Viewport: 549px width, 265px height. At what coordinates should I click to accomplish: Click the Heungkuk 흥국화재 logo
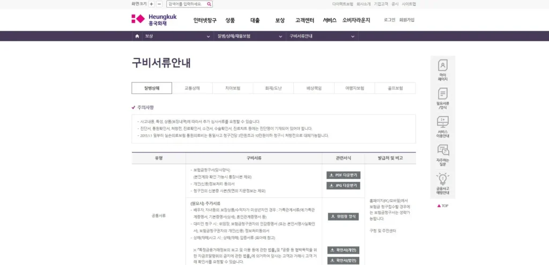[154, 20]
